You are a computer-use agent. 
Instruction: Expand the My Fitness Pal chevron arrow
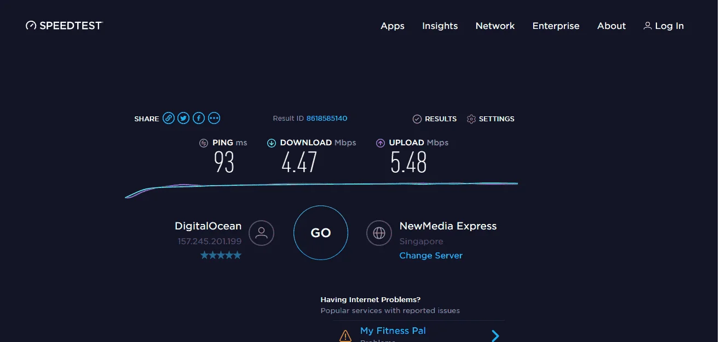(495, 335)
